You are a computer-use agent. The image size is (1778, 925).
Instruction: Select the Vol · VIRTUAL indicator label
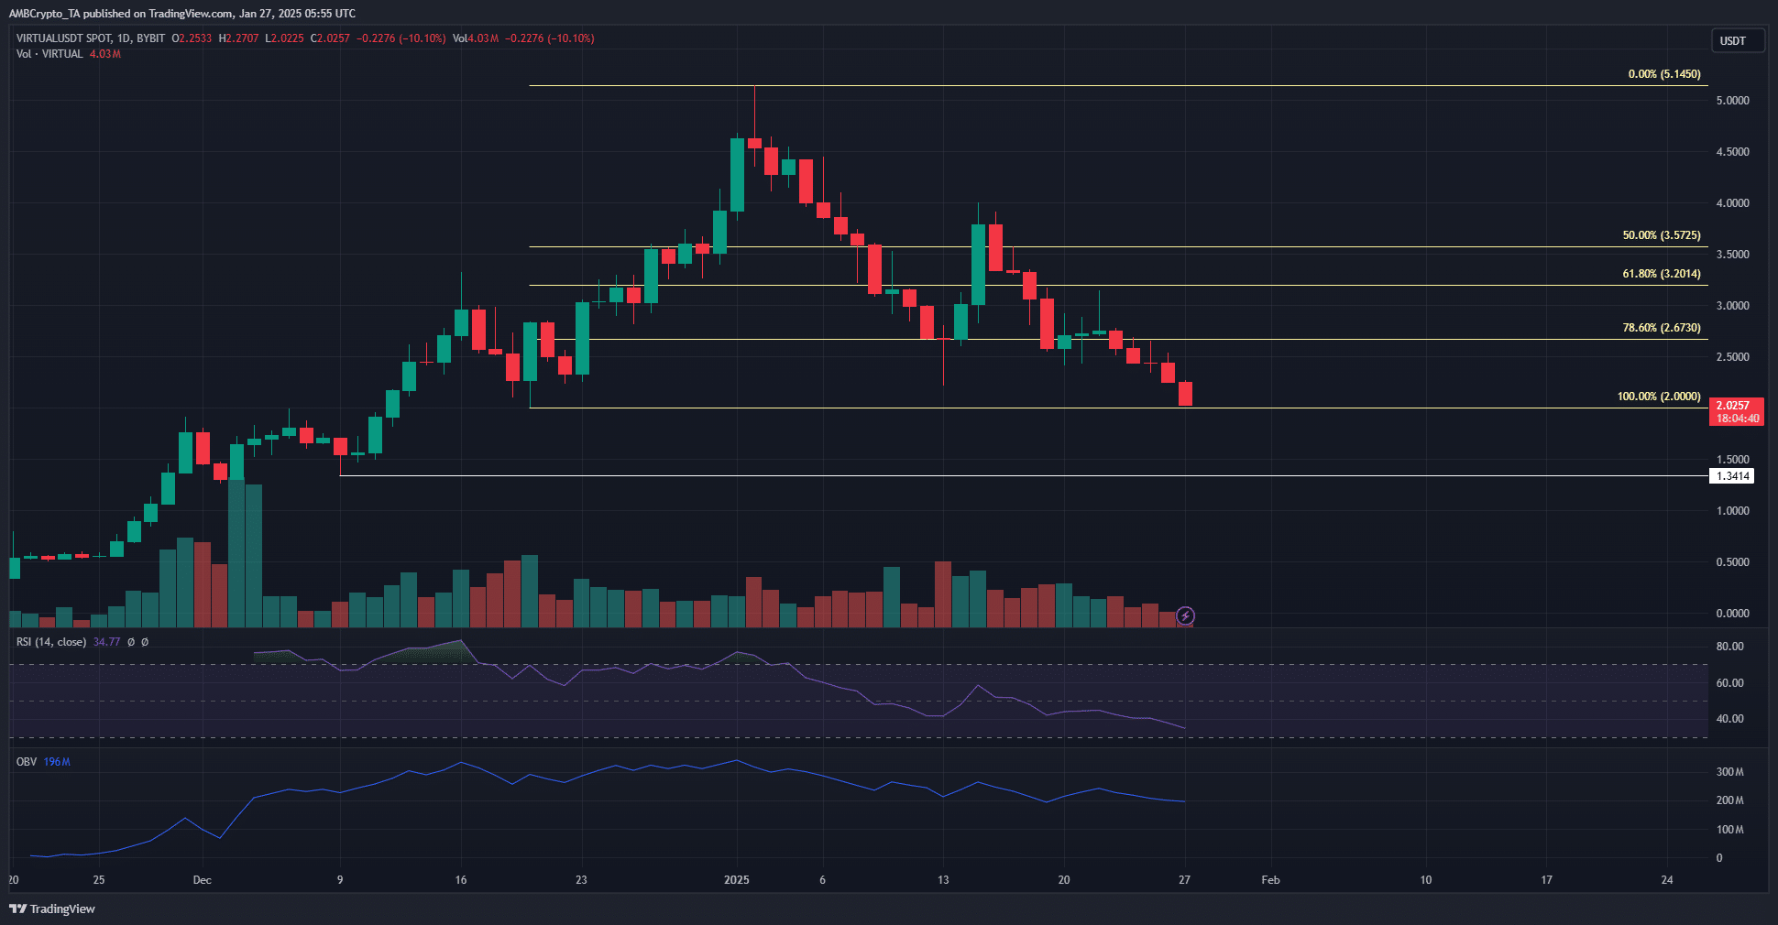(x=49, y=54)
